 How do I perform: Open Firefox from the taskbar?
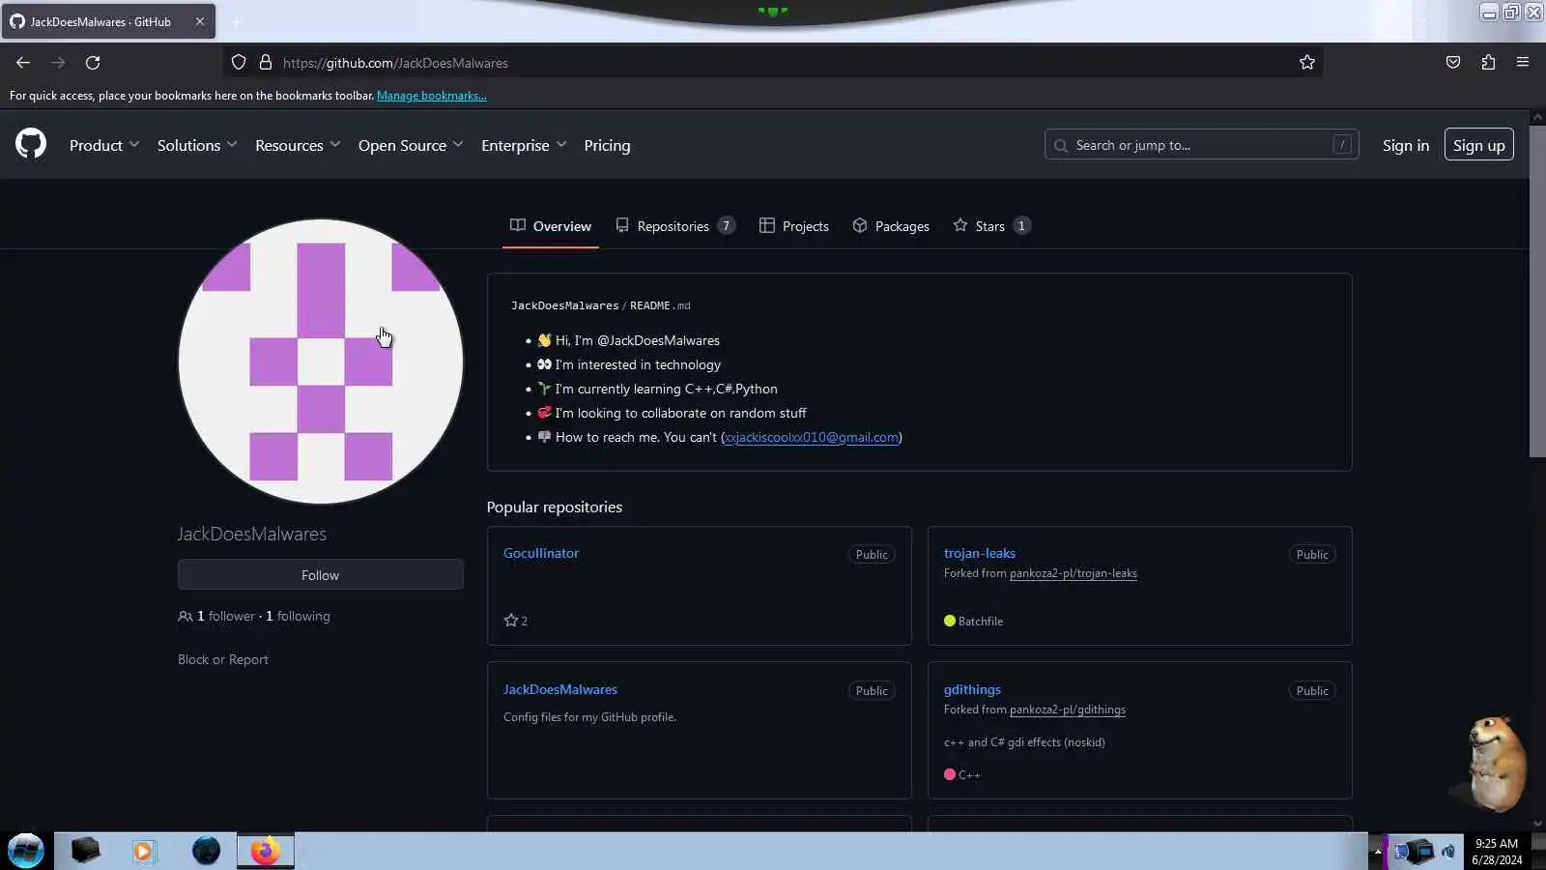pos(265,851)
